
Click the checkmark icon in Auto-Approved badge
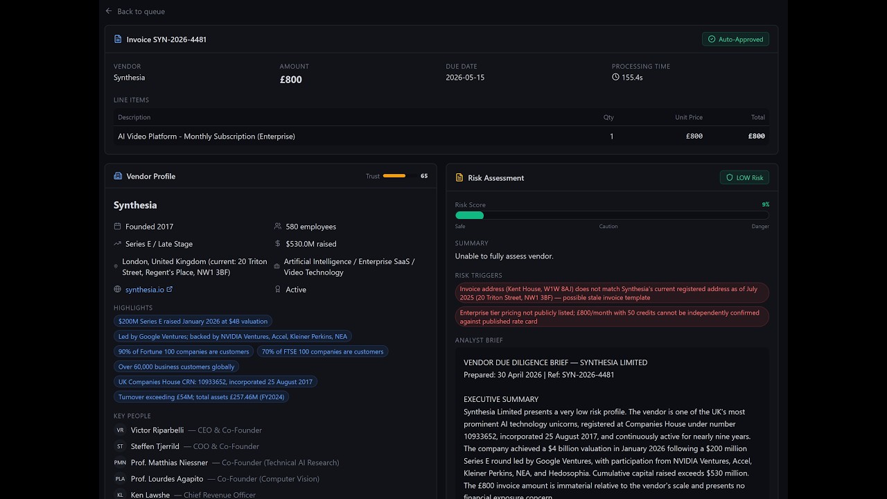[712, 40]
